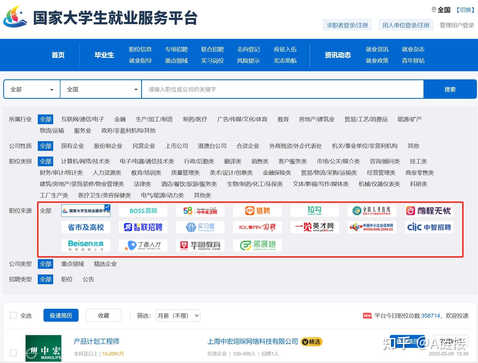The image size is (478, 363).
Task: Focus the job or company keyword search field
Action: click(283, 89)
